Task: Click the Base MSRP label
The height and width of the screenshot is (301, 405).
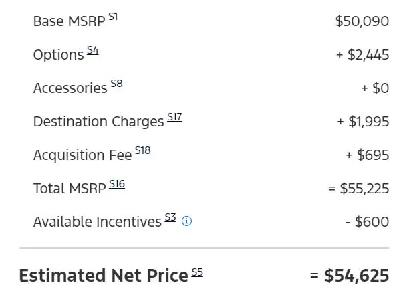Action: (69, 21)
